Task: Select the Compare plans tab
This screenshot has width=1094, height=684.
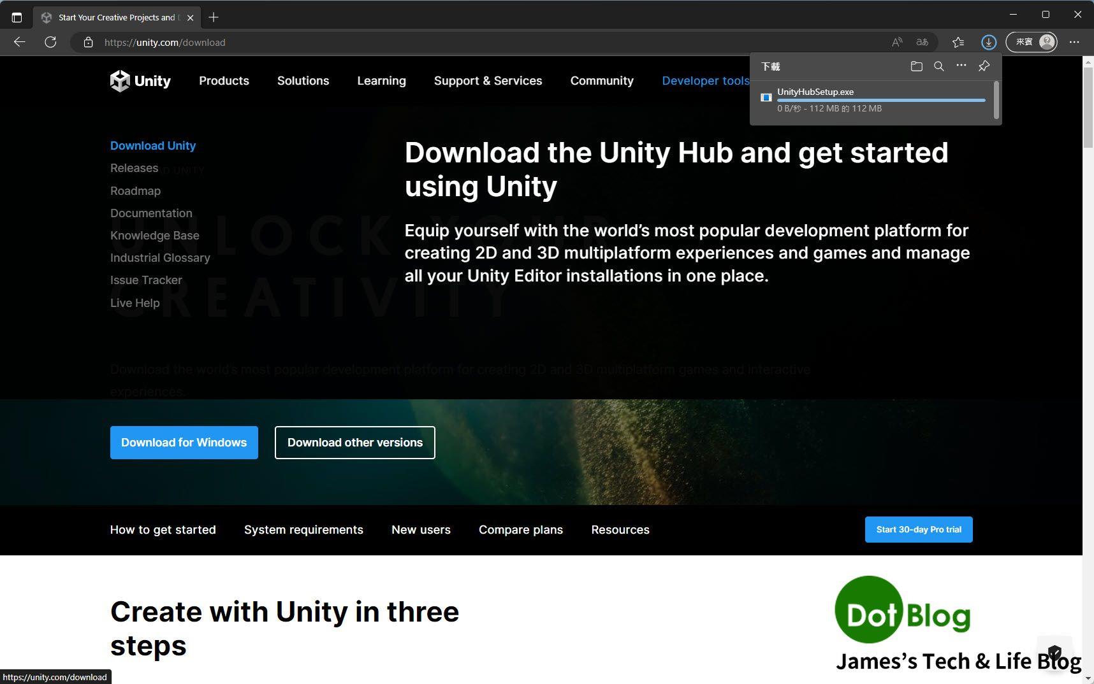Action: [520, 529]
